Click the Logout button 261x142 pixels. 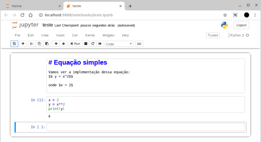(241, 25)
